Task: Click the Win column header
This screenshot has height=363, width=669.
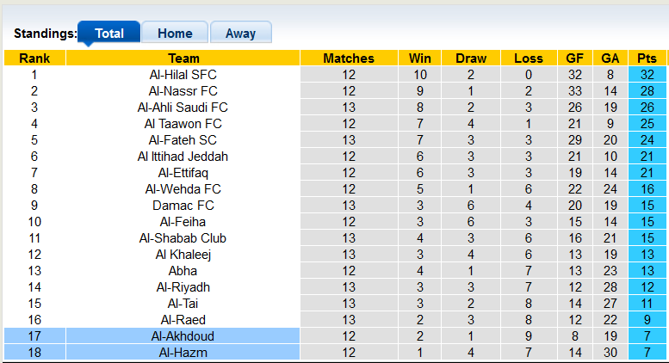Action: (x=420, y=58)
